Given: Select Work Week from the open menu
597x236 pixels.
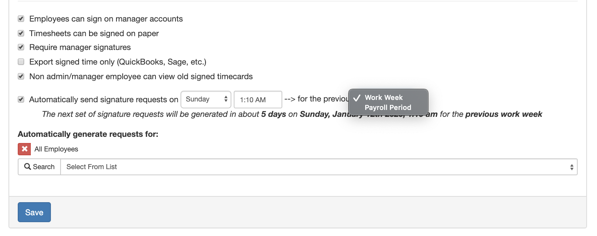Looking at the screenshot, I should 384,98.
